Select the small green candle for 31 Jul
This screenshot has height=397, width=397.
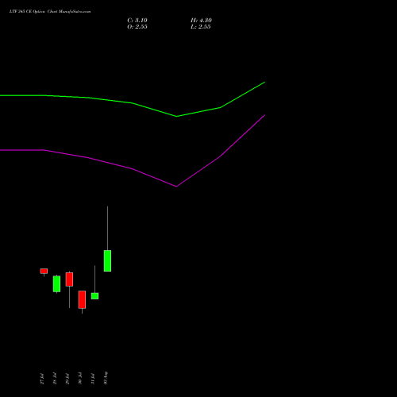[x=94, y=296]
